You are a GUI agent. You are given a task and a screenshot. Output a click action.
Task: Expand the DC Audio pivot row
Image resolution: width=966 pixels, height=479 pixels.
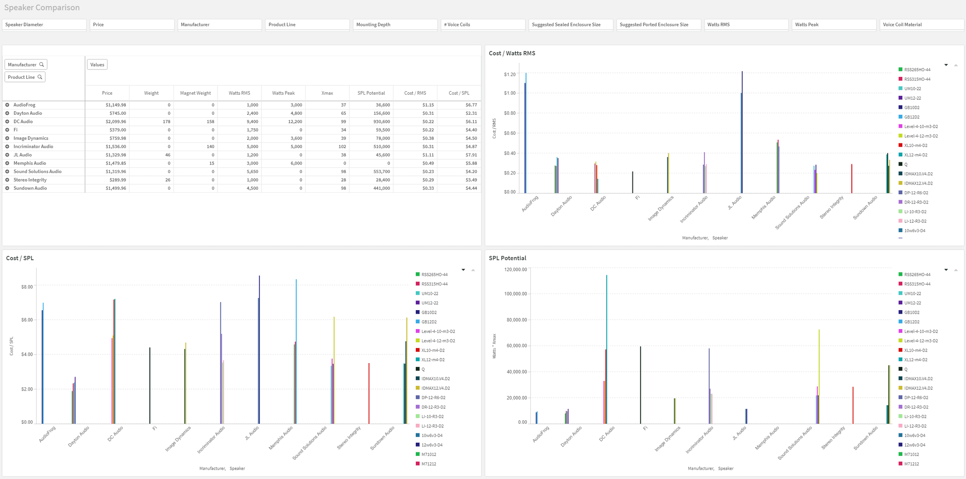click(7, 121)
